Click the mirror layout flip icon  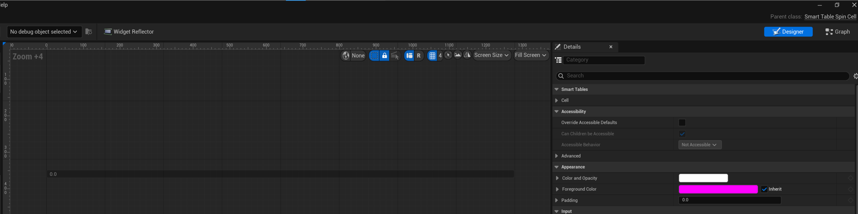(x=467, y=55)
